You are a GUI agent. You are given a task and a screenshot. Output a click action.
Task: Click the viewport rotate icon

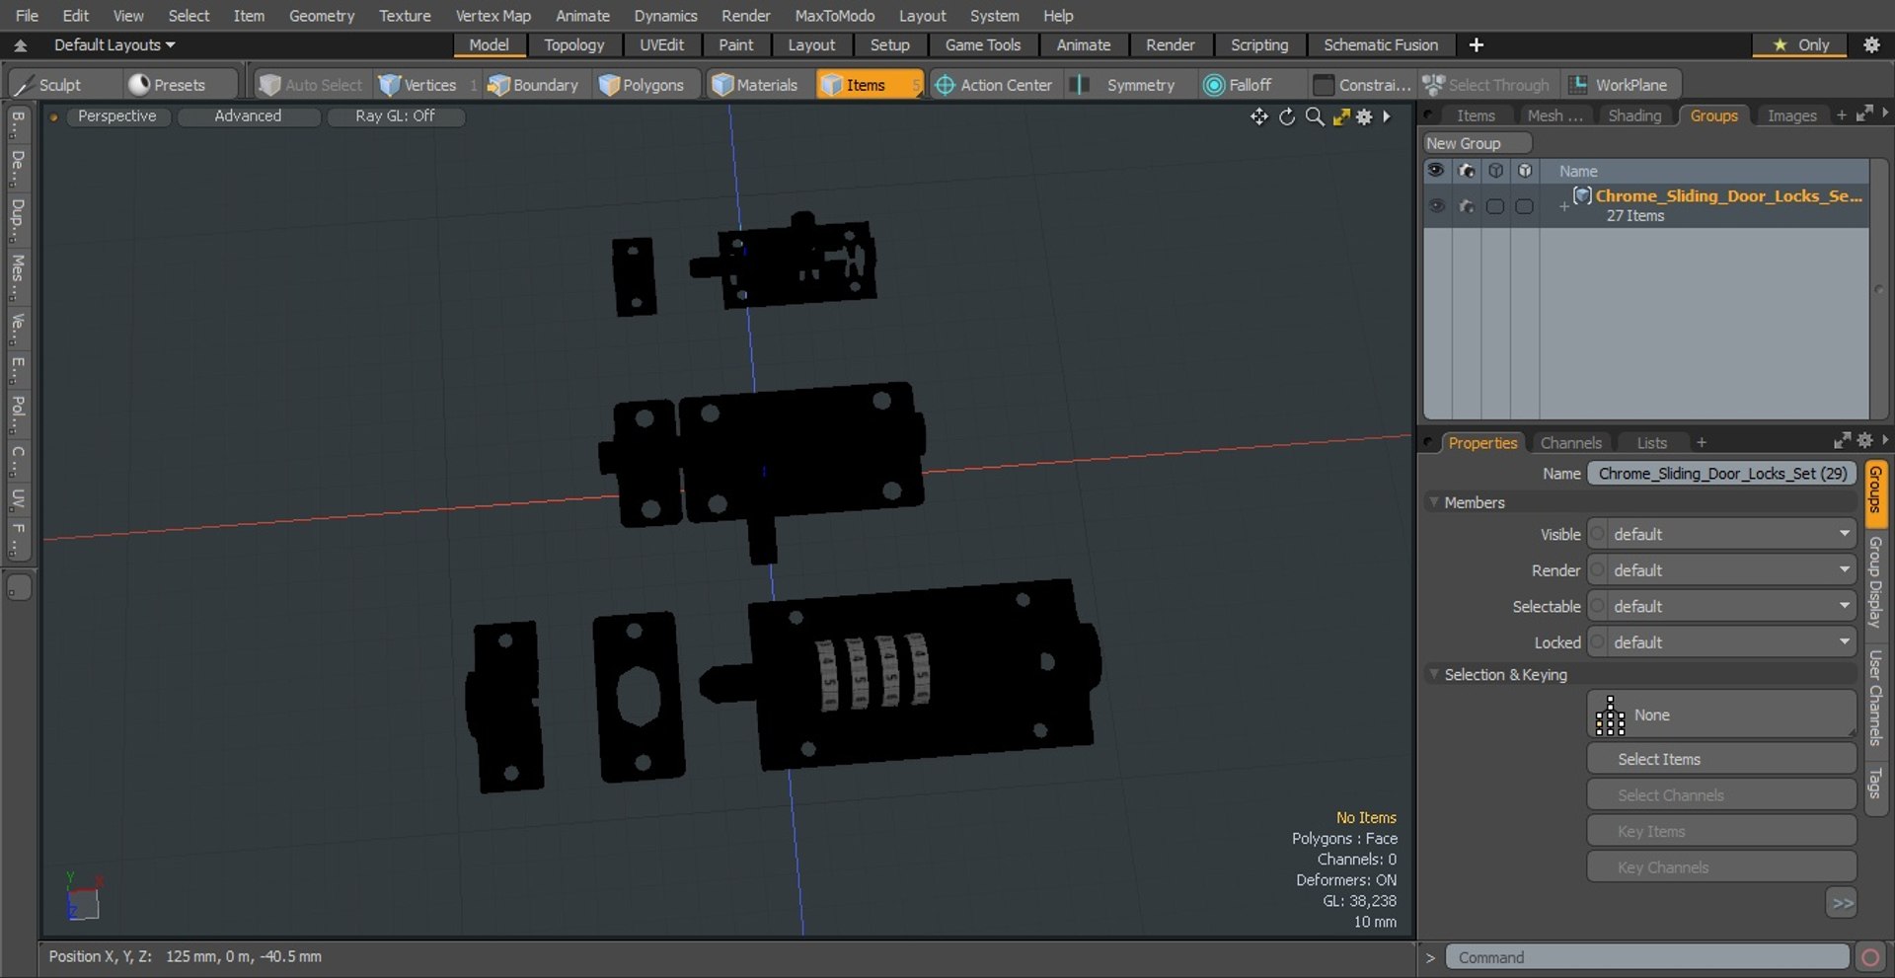1286,116
